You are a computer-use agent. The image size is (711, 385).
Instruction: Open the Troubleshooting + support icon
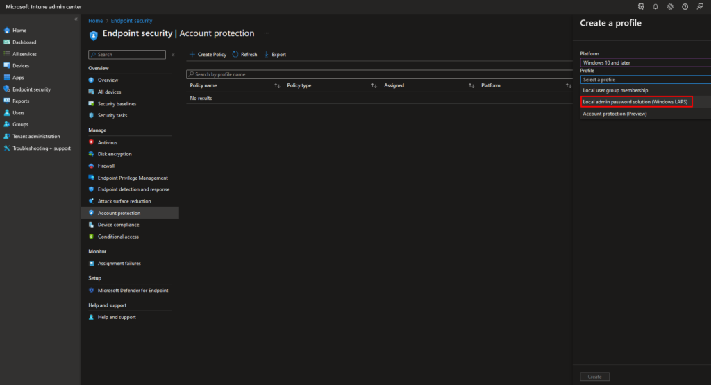pos(7,148)
